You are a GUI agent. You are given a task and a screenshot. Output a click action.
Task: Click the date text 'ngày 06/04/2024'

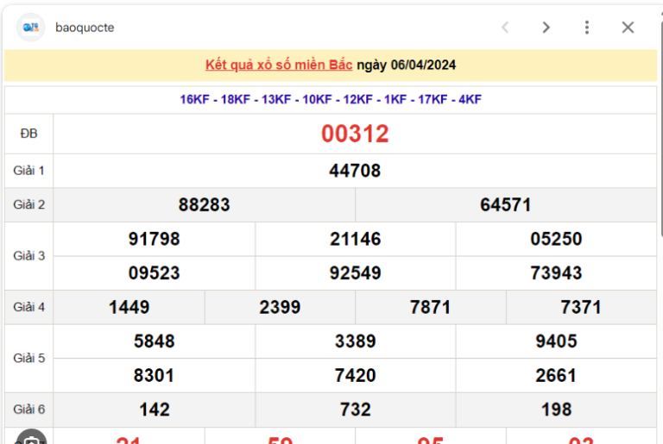coord(407,65)
